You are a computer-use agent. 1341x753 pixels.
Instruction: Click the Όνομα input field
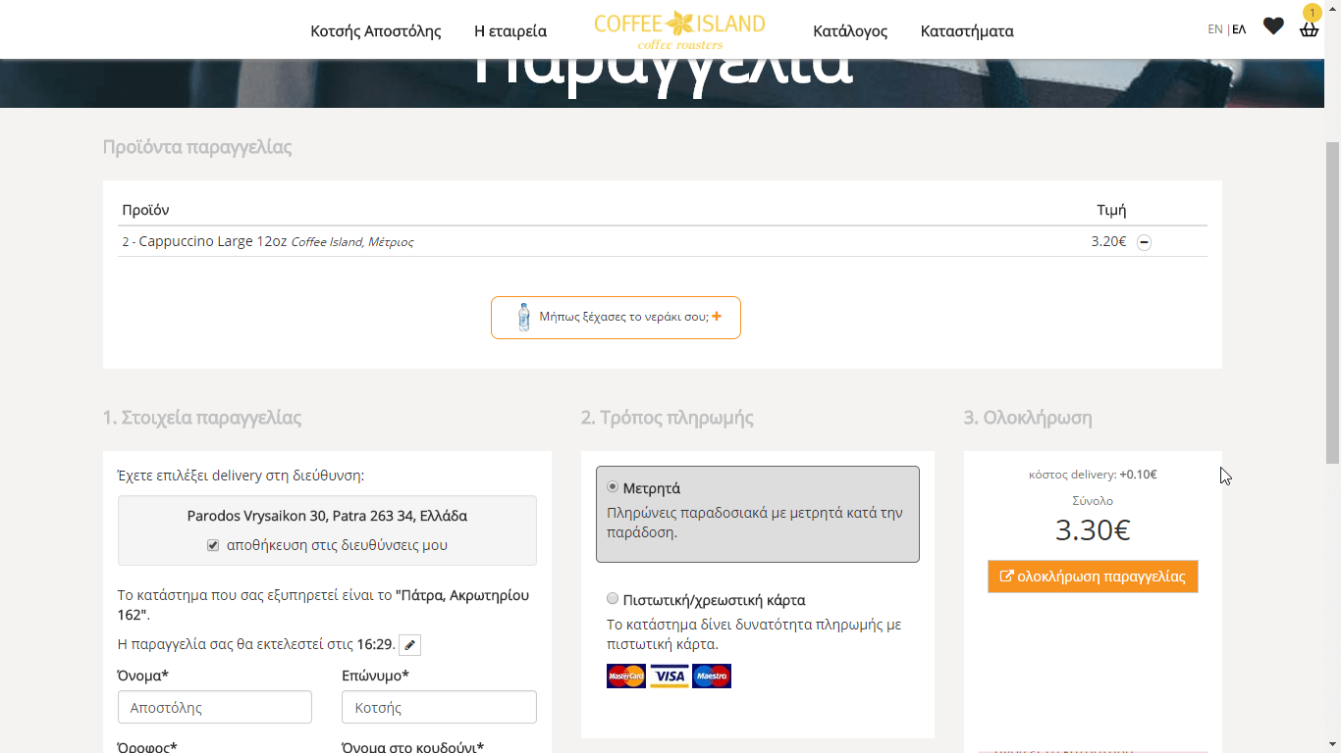(215, 707)
